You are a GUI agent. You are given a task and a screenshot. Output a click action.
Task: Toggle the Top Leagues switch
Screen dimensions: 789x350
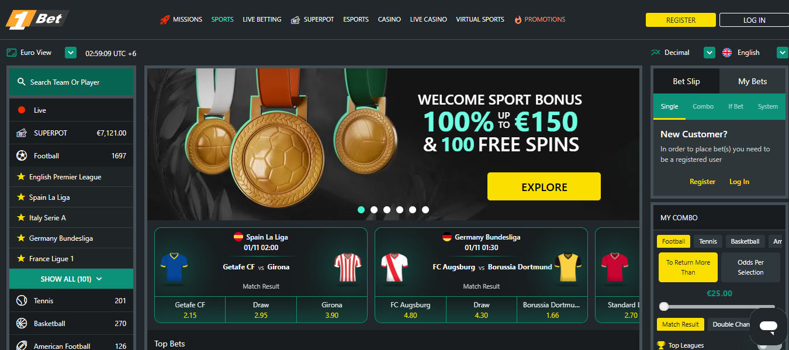coord(769,345)
